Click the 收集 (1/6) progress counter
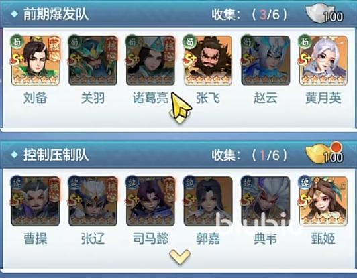The height and width of the screenshot is (278, 357). [x=249, y=155]
